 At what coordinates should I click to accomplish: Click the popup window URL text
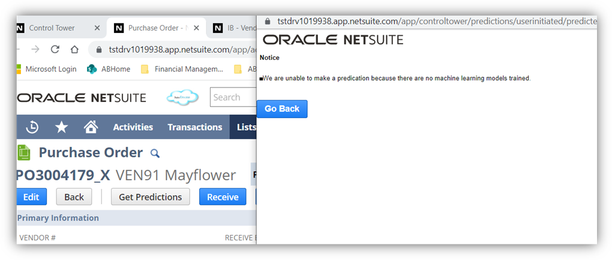point(437,21)
